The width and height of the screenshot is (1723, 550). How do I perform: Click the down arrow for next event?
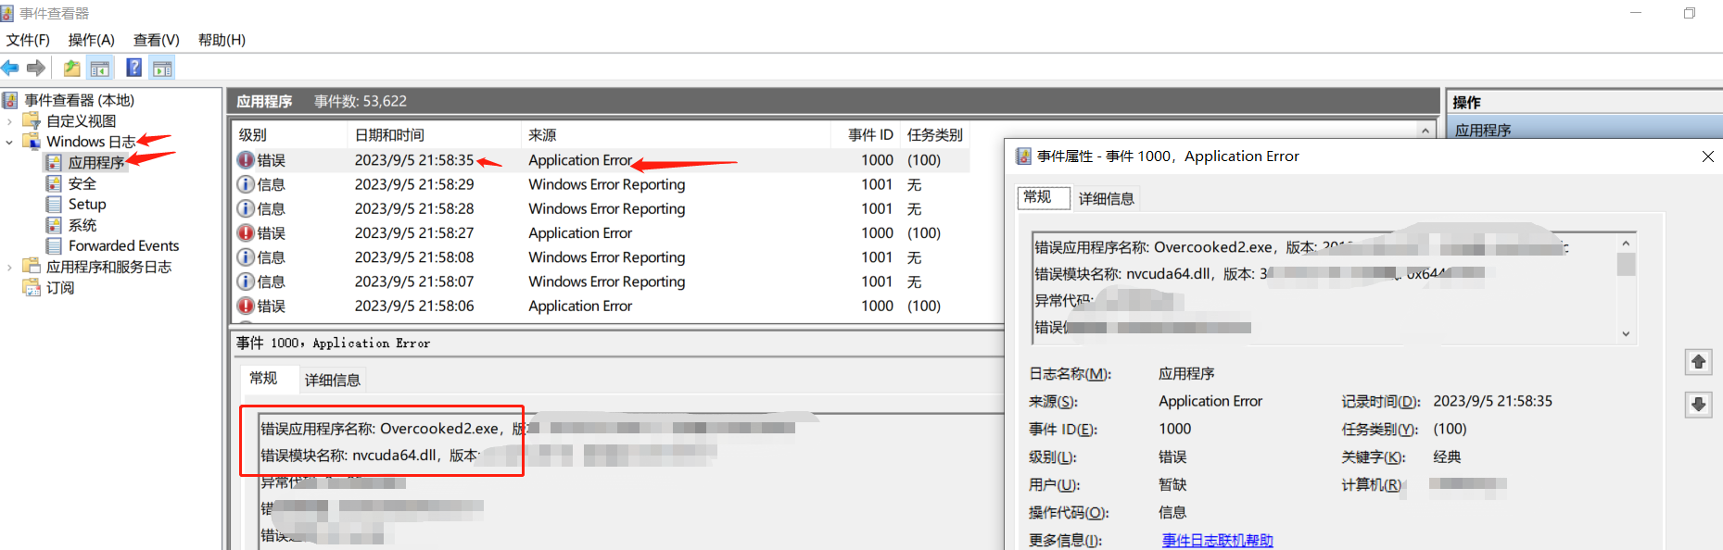1698,405
